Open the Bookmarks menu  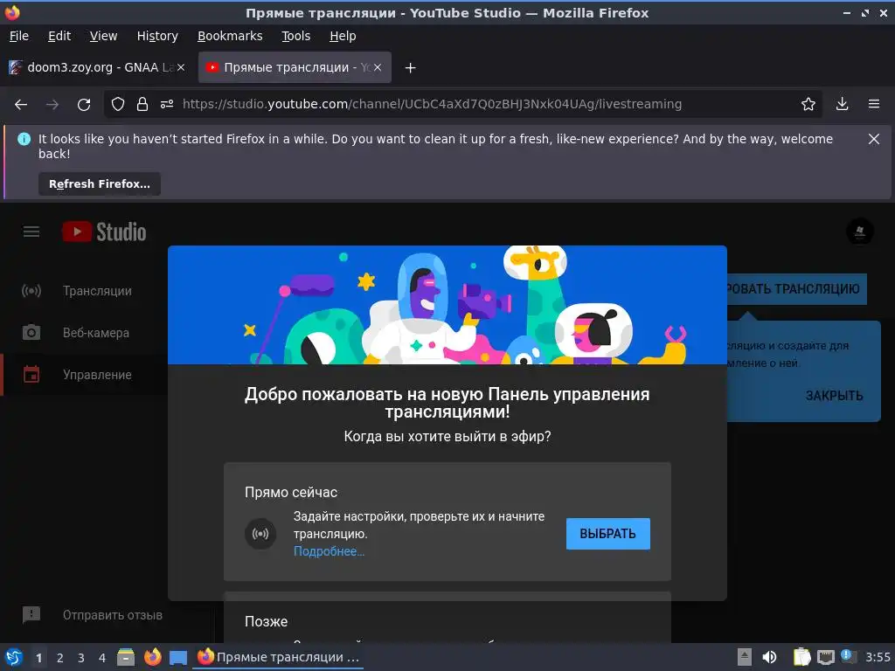(230, 36)
